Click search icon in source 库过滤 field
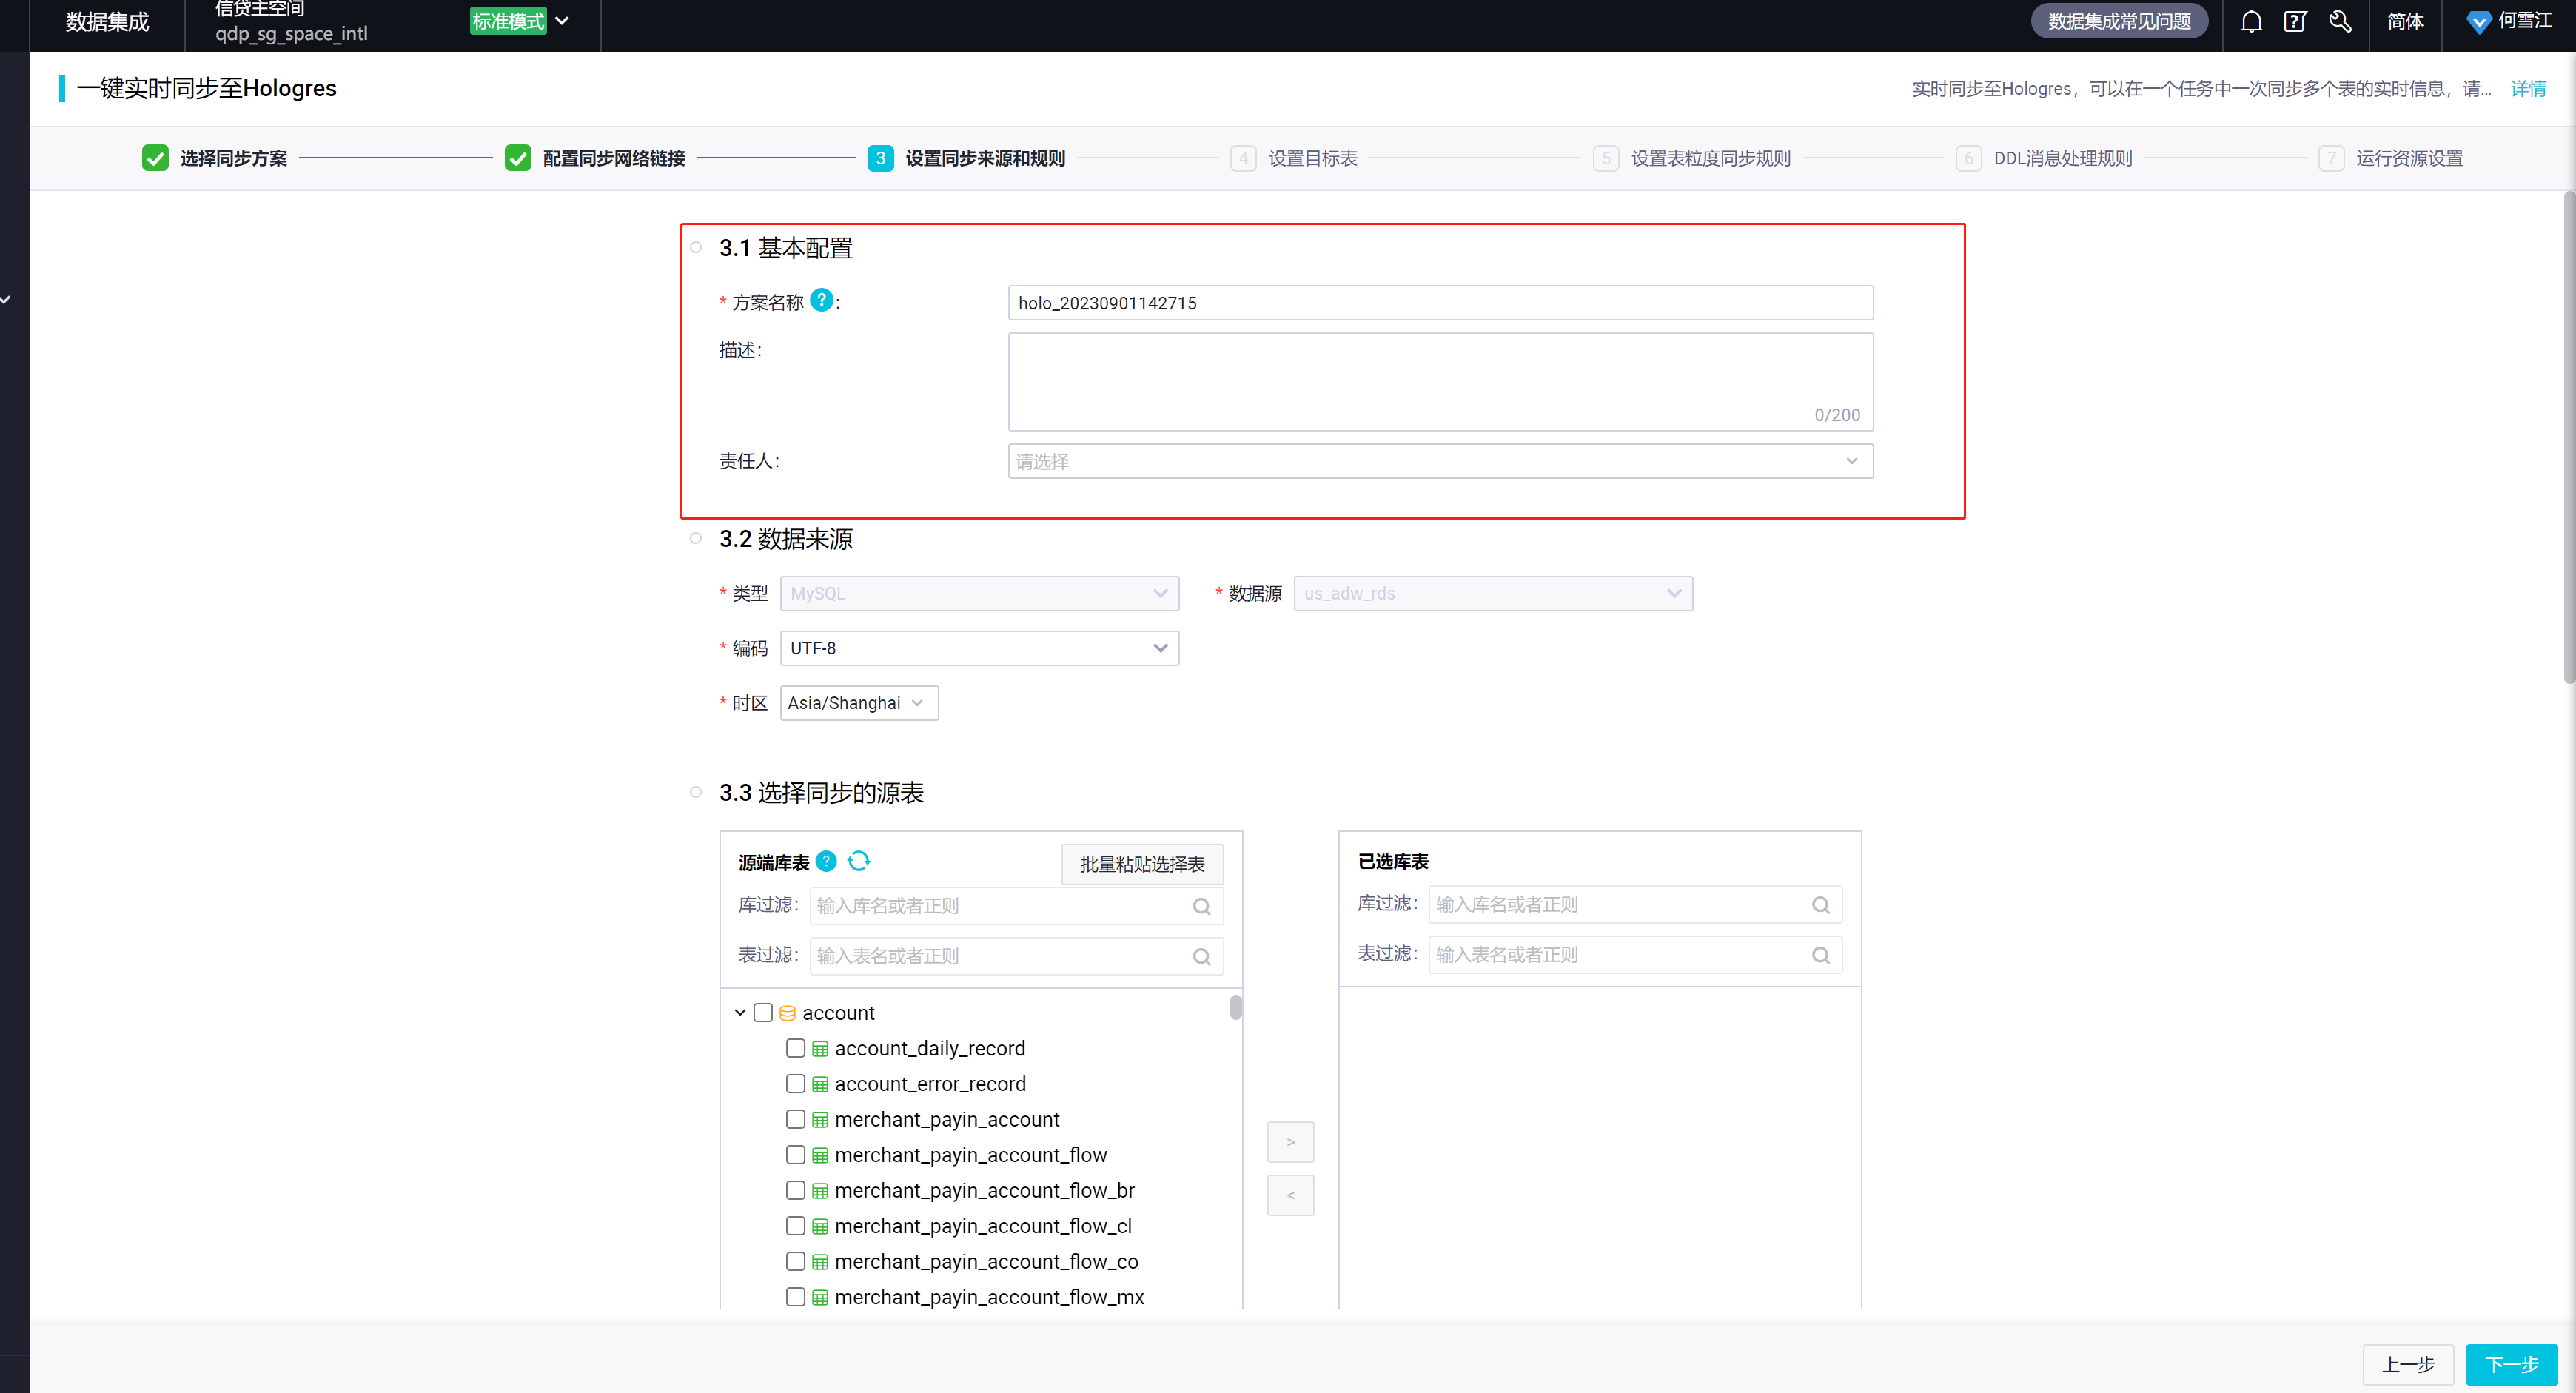Viewport: 2576px width, 1393px height. [1201, 906]
